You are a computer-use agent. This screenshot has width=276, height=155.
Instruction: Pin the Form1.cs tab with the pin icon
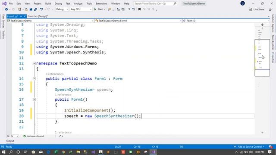tap(21, 16)
